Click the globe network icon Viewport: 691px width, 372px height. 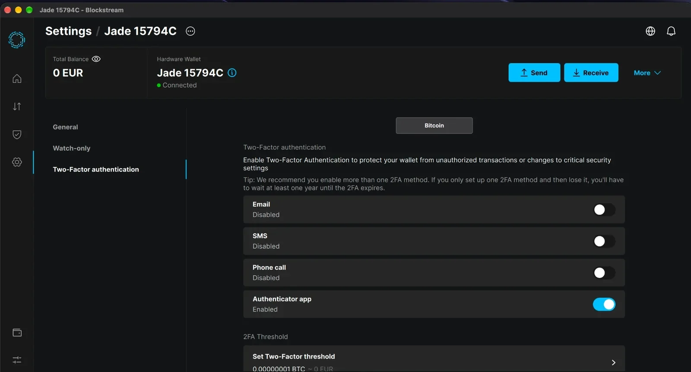click(x=650, y=31)
